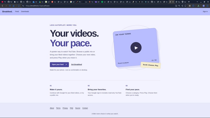
Task: Click the 'Find your pace.' heading
Action: [x=133, y=89]
